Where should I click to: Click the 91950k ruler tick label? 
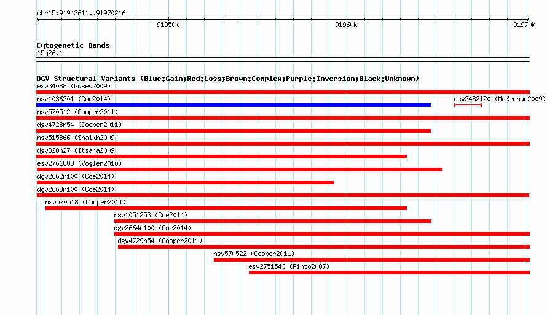[168, 25]
